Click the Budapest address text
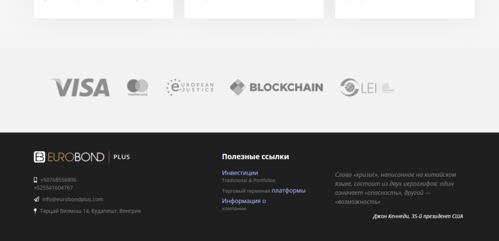499x241 pixels. (90, 211)
